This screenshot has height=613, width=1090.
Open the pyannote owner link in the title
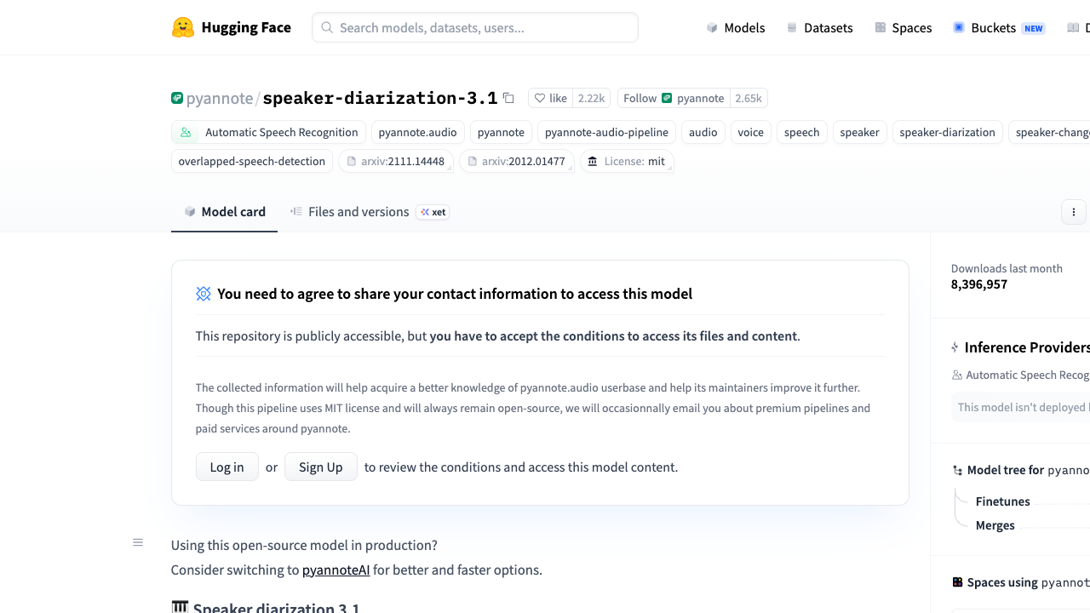pyautogui.click(x=220, y=98)
